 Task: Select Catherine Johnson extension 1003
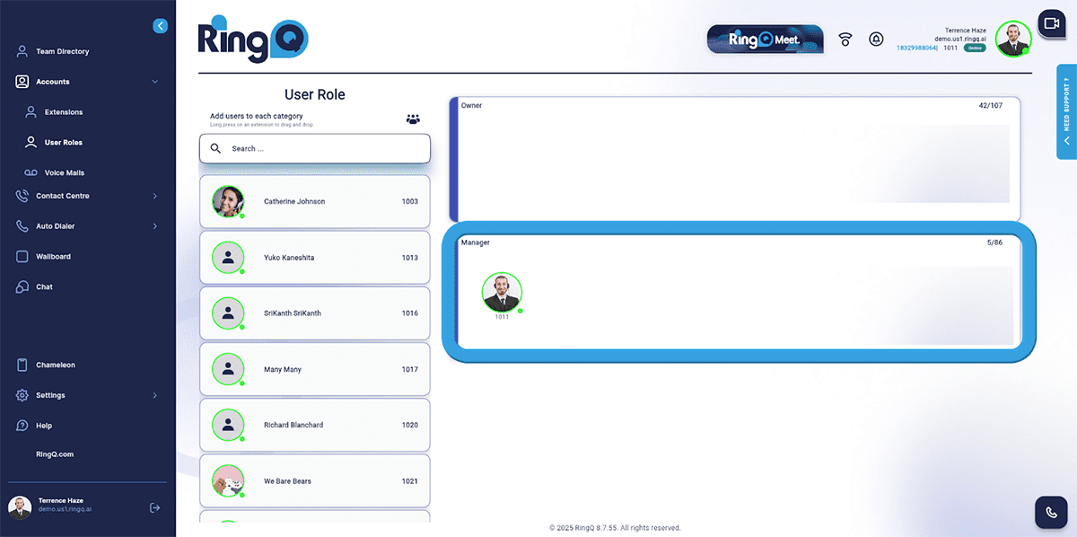[315, 202]
